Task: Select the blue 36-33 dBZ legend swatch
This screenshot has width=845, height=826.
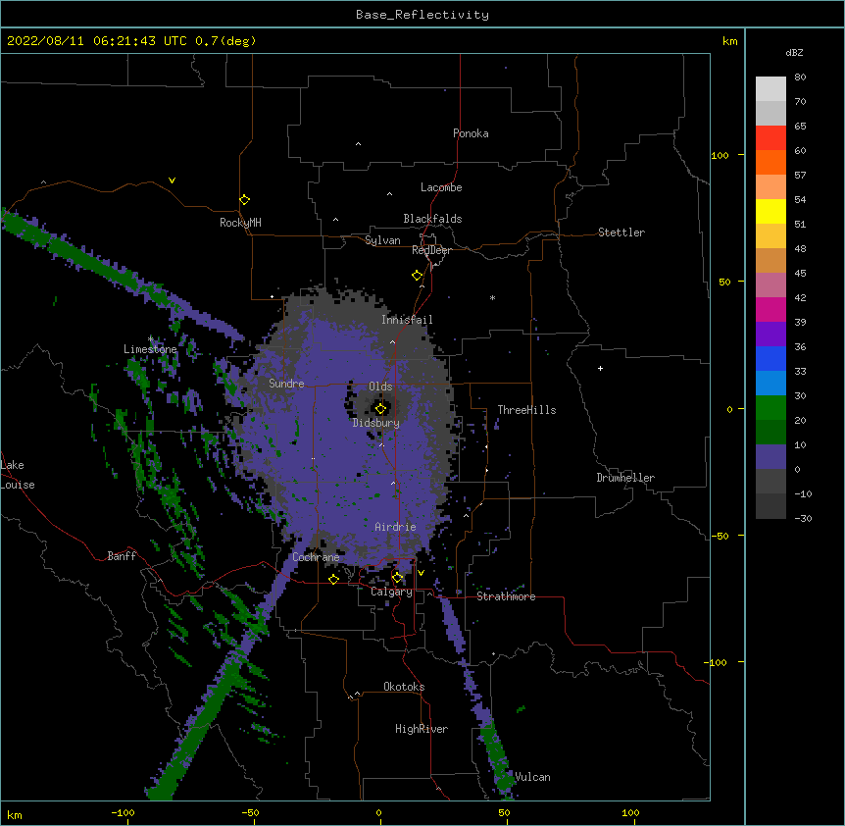Action: [x=770, y=358]
